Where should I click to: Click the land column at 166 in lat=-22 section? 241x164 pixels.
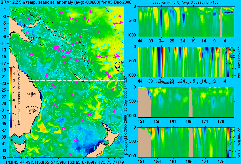pyautogui.click(x=191, y=102)
